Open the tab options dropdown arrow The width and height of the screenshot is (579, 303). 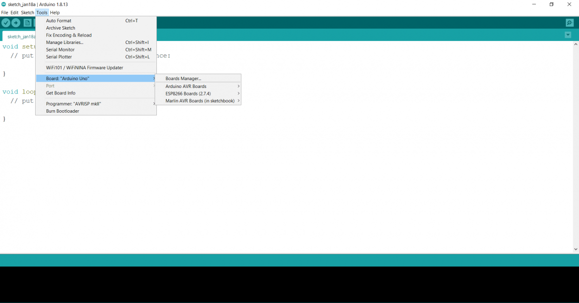pos(568,35)
